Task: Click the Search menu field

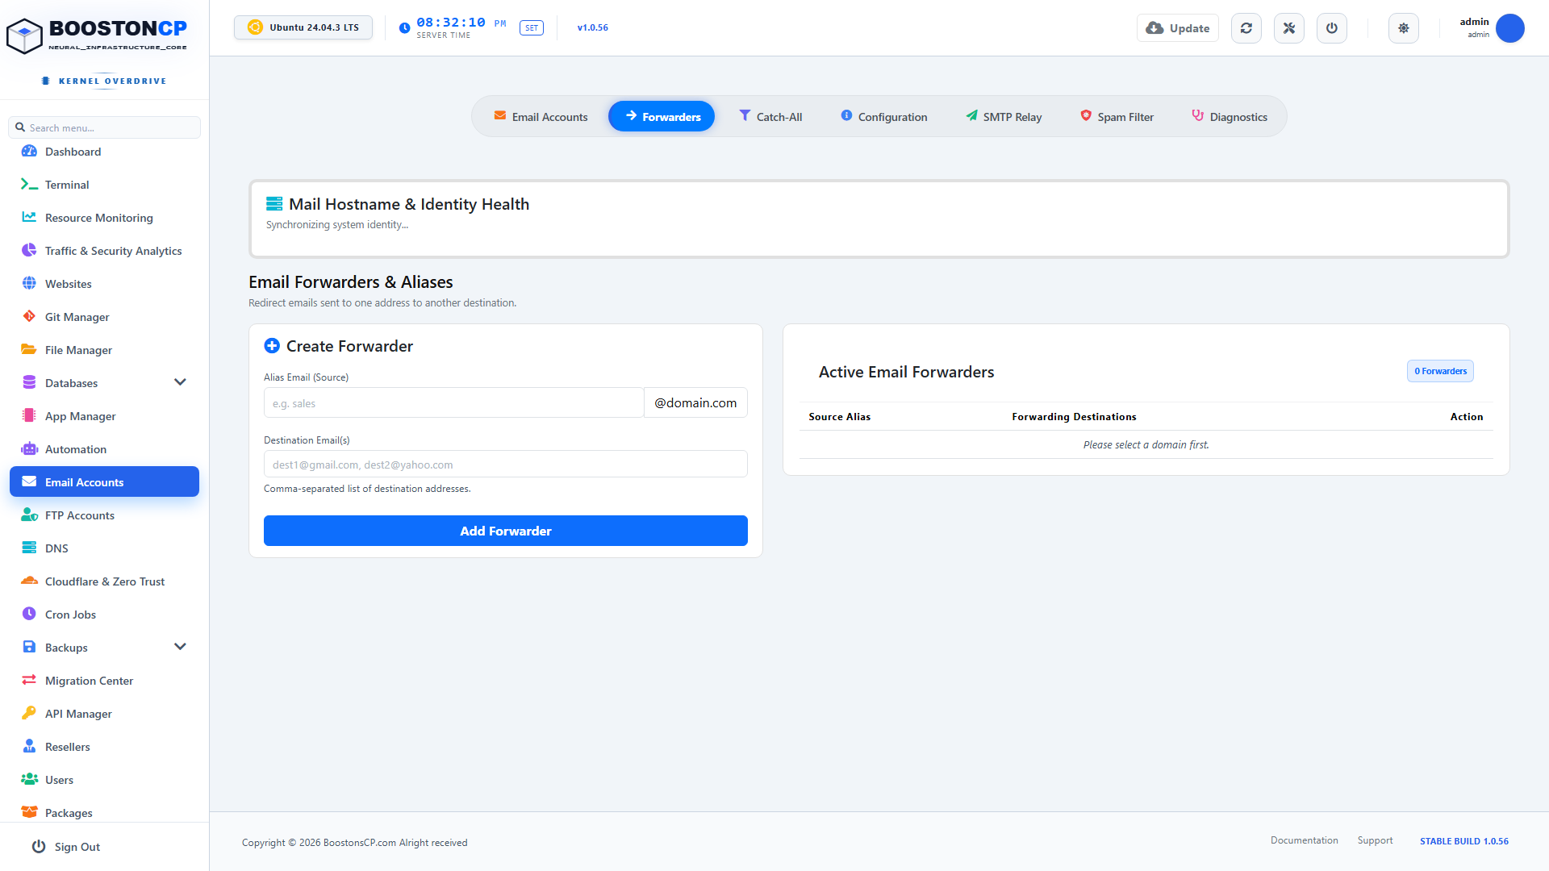Action: (x=104, y=127)
